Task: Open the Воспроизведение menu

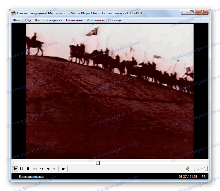Action: click(x=49, y=20)
